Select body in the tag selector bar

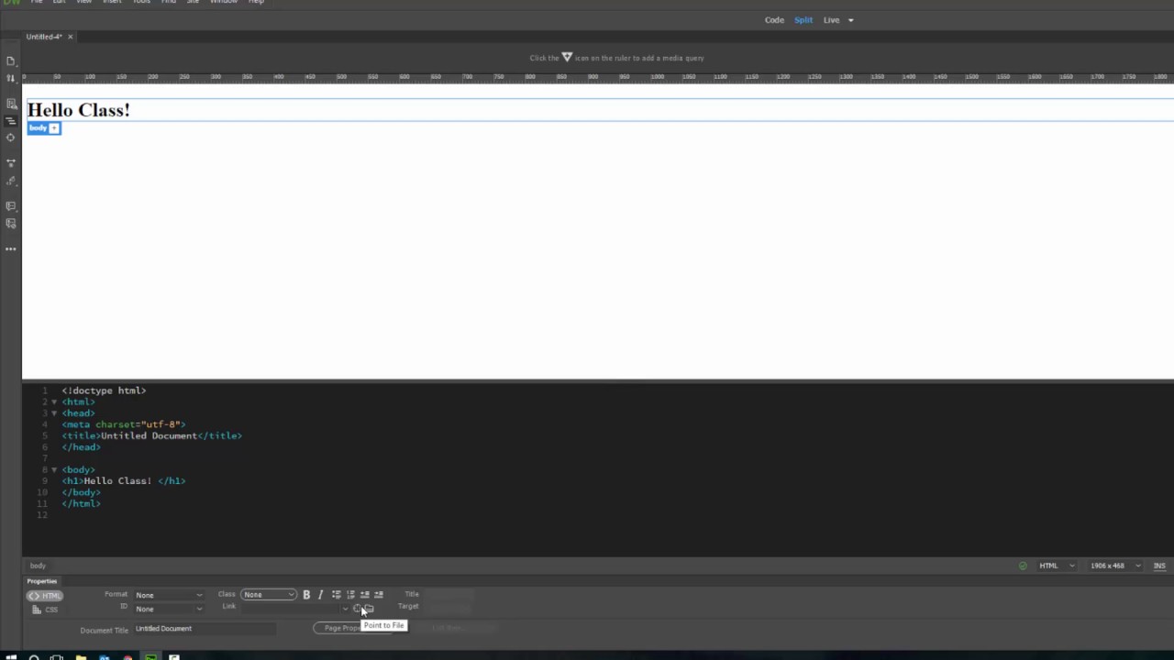pos(38,566)
